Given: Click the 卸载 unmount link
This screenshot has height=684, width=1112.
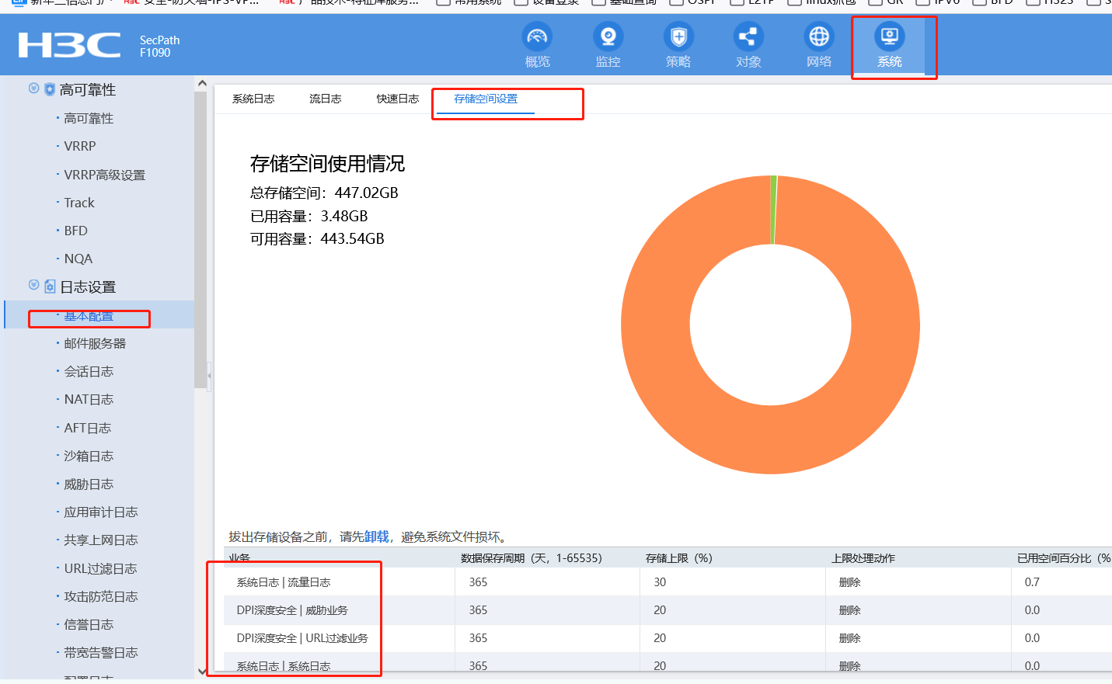Looking at the screenshot, I should [376, 536].
